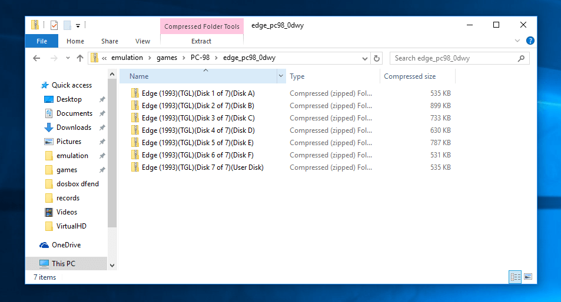Click the Properties quick access toolbar icon
The image size is (561, 302).
pos(54,25)
